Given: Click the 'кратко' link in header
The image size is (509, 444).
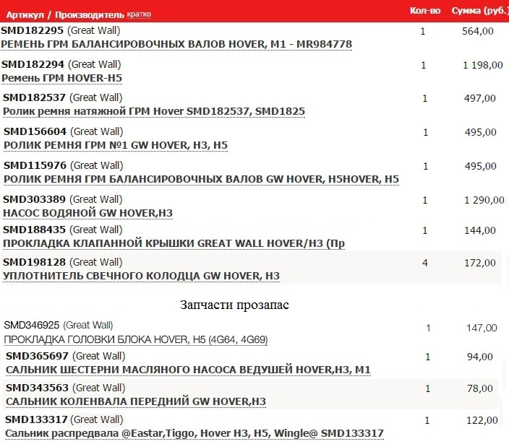Looking at the screenshot, I should (x=139, y=14).
